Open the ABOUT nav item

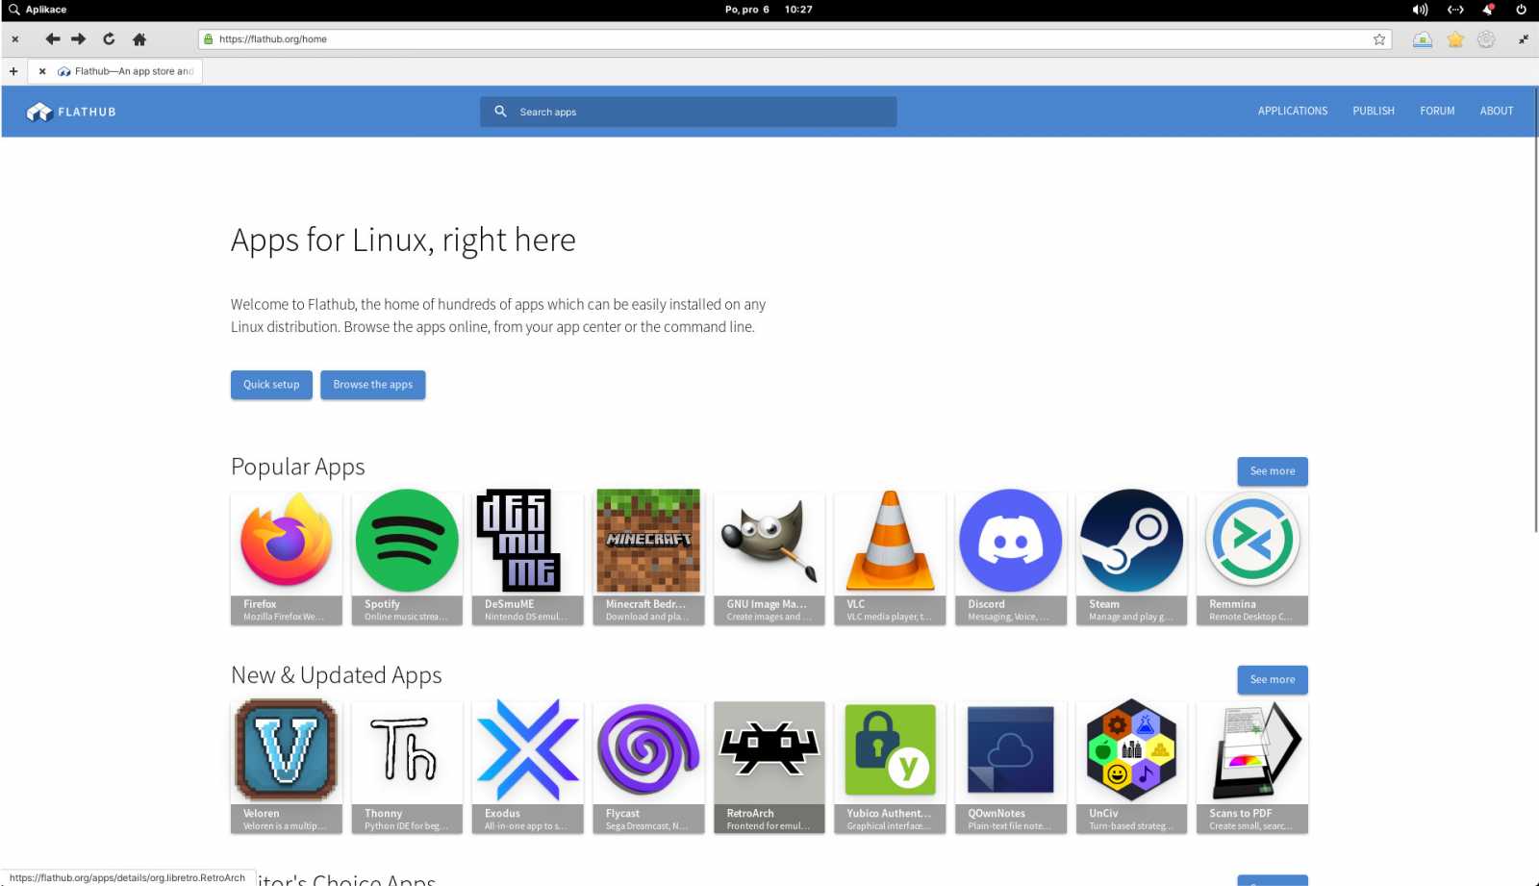tap(1497, 112)
